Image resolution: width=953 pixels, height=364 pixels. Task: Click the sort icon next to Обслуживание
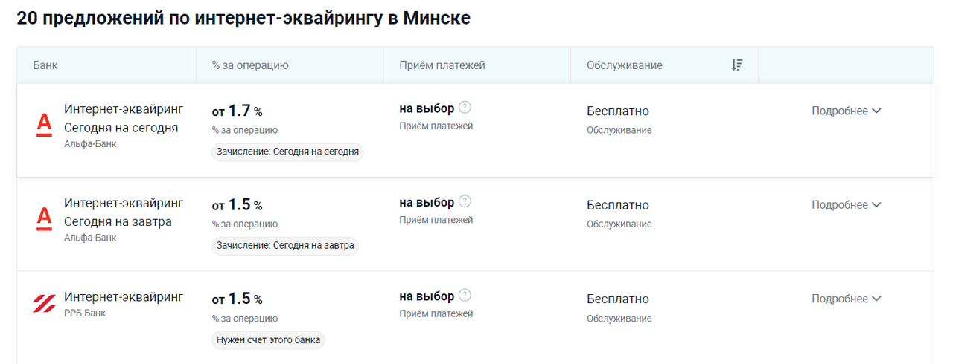(737, 65)
